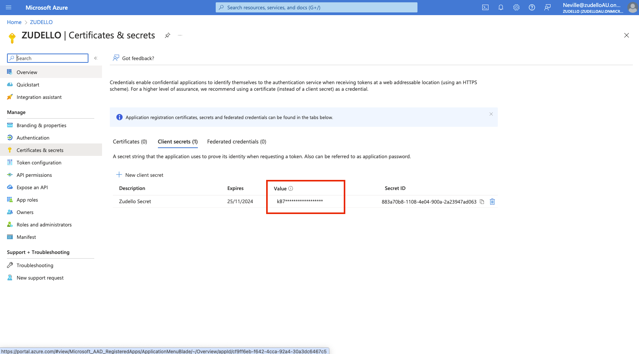Add a New client secret

140,175
